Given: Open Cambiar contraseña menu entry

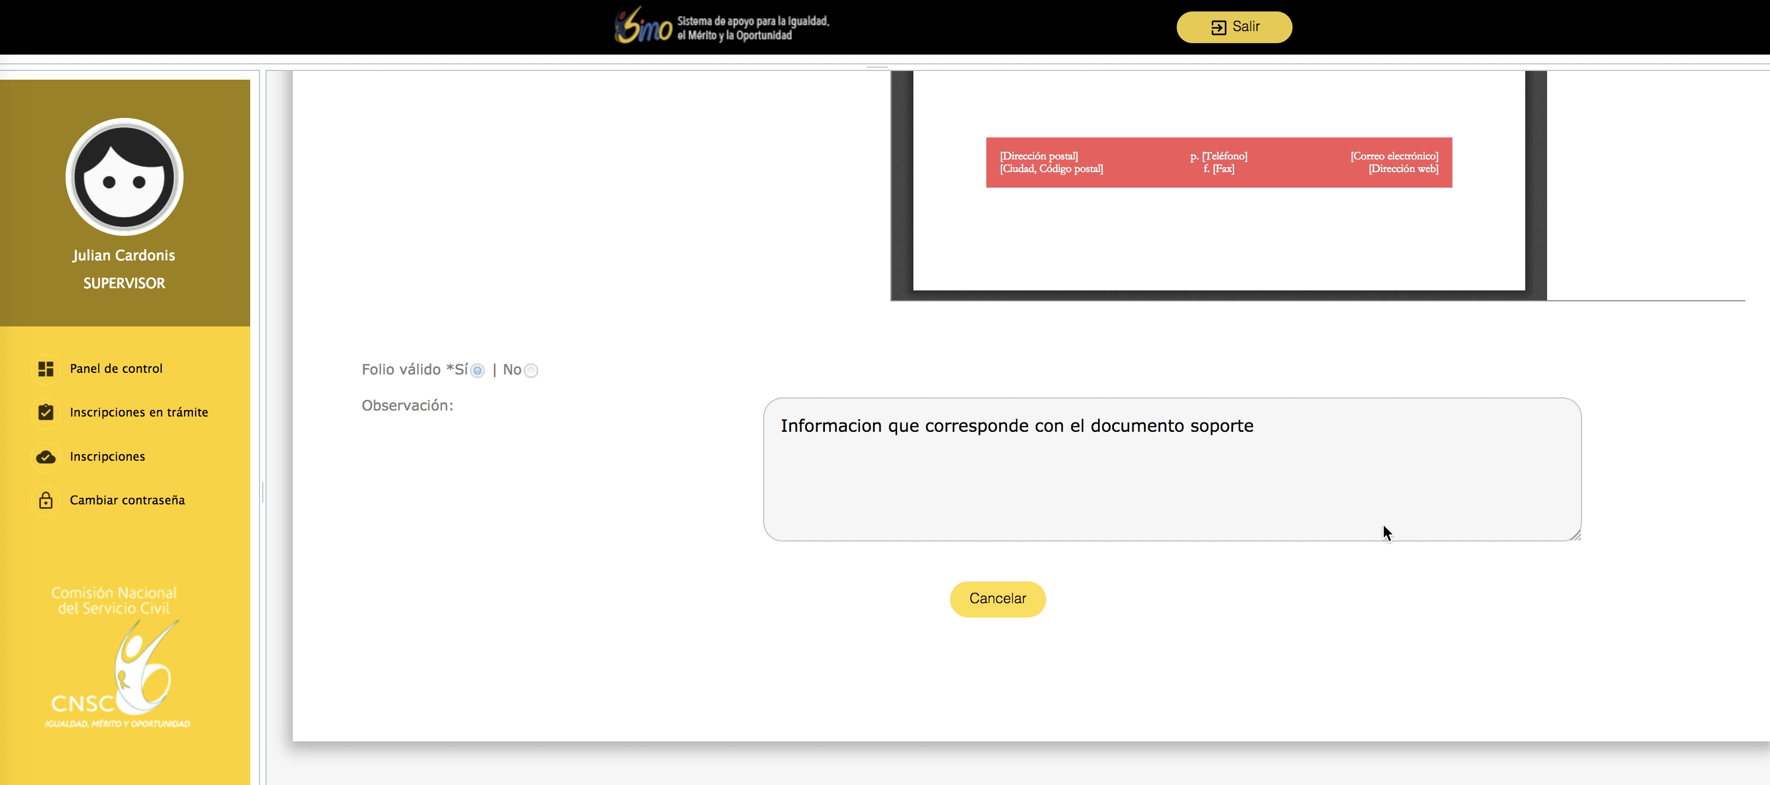Looking at the screenshot, I should (127, 501).
